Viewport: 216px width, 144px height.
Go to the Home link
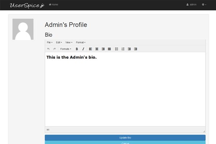53,5
